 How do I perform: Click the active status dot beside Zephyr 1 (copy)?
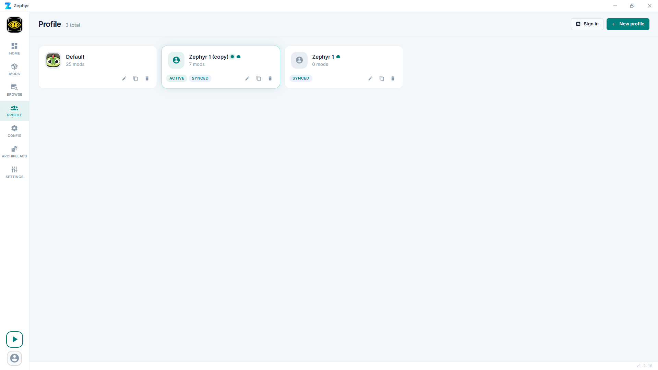tap(232, 57)
